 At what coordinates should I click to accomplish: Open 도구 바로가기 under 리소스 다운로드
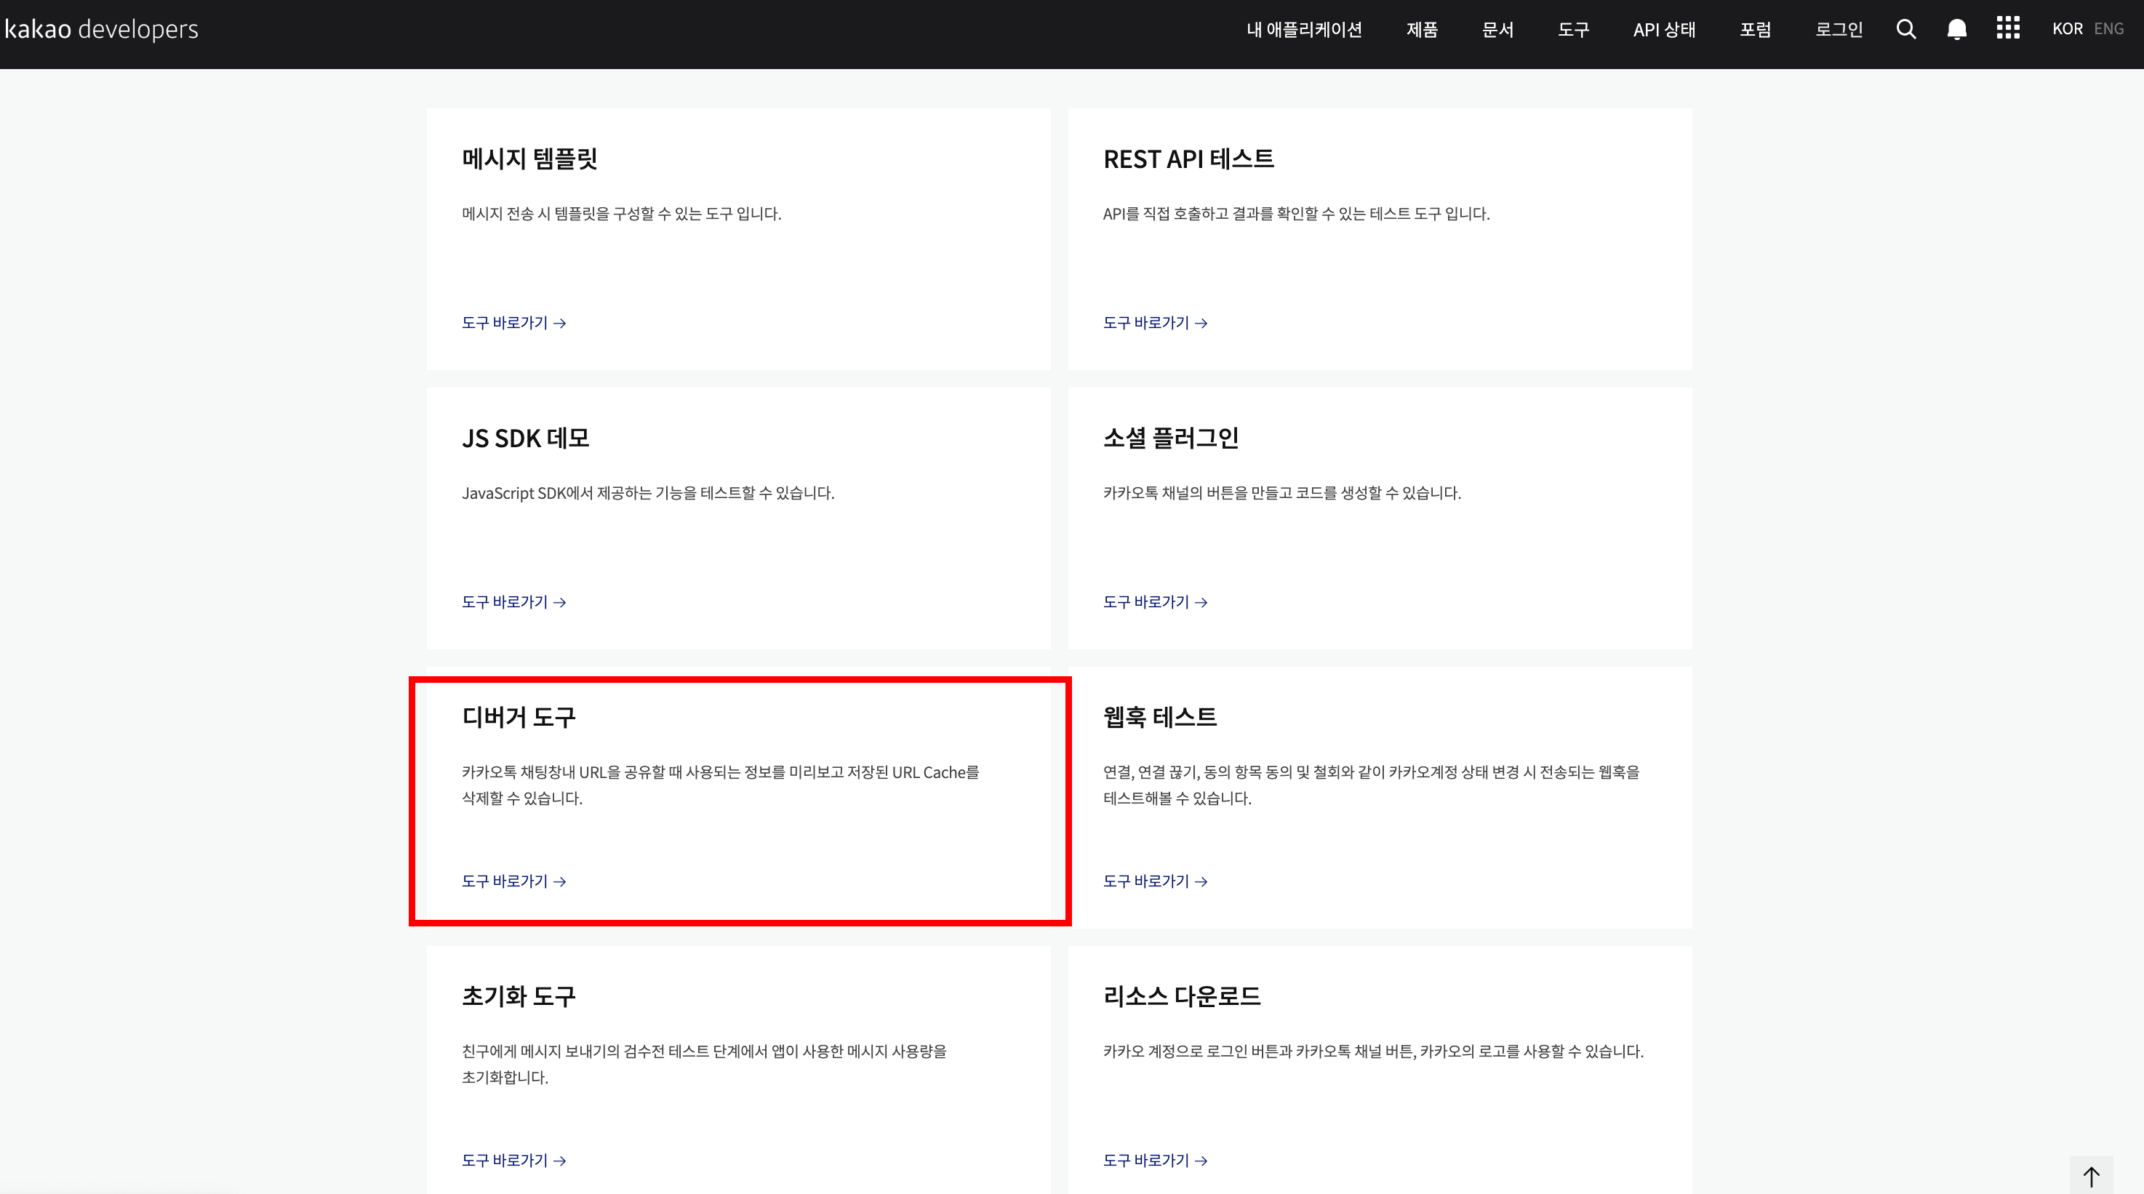click(x=1154, y=1160)
